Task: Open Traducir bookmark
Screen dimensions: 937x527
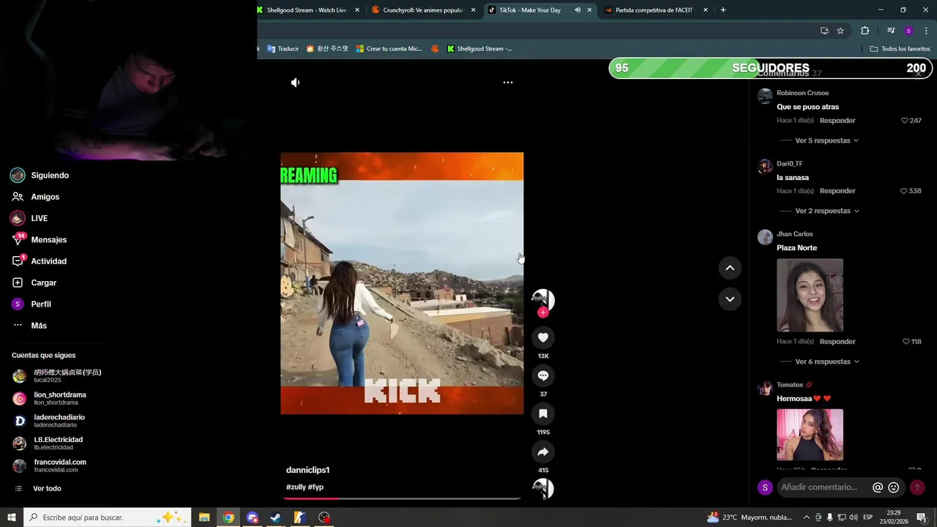Action: (283, 49)
